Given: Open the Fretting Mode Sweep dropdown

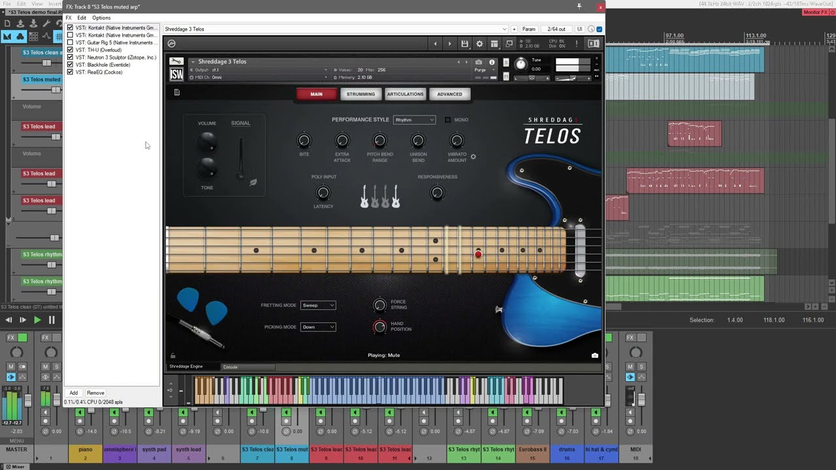Looking at the screenshot, I should pyautogui.click(x=318, y=305).
